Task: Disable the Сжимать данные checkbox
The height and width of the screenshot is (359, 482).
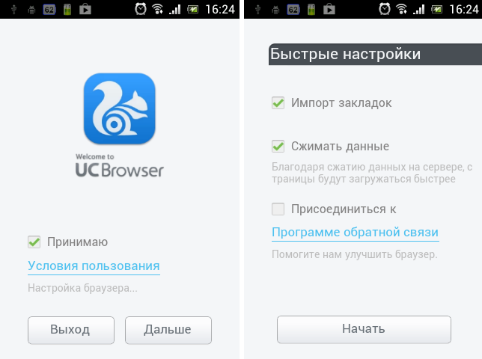Action: [x=278, y=146]
